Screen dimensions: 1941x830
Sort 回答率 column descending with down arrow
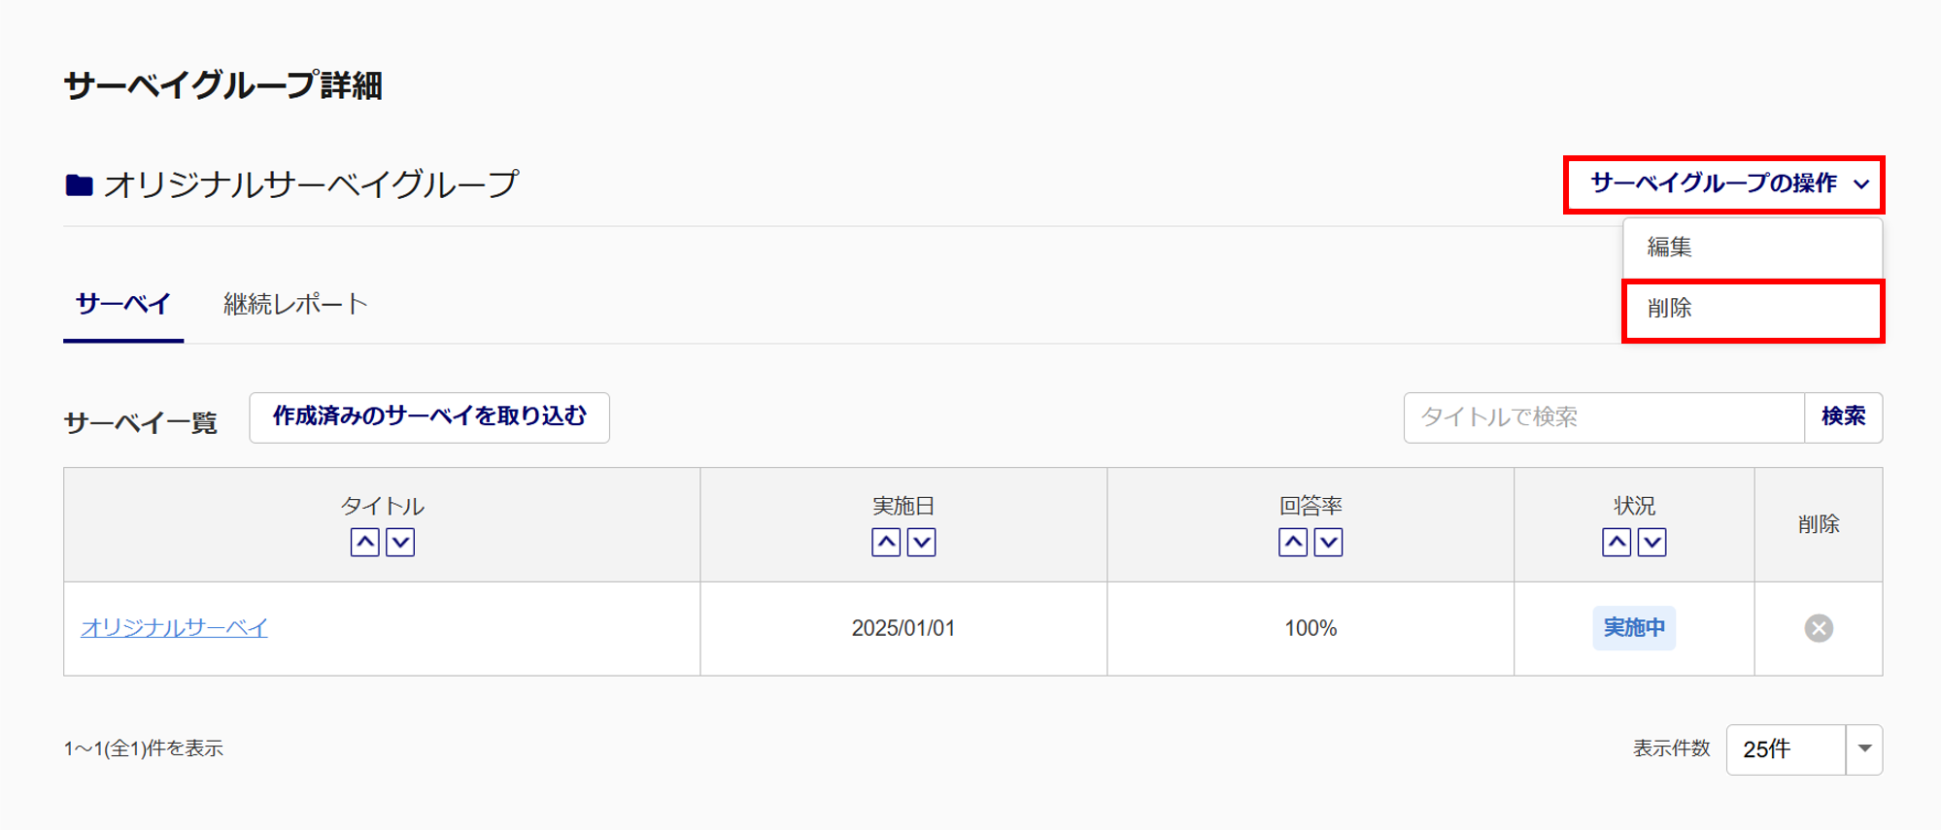(x=1329, y=542)
